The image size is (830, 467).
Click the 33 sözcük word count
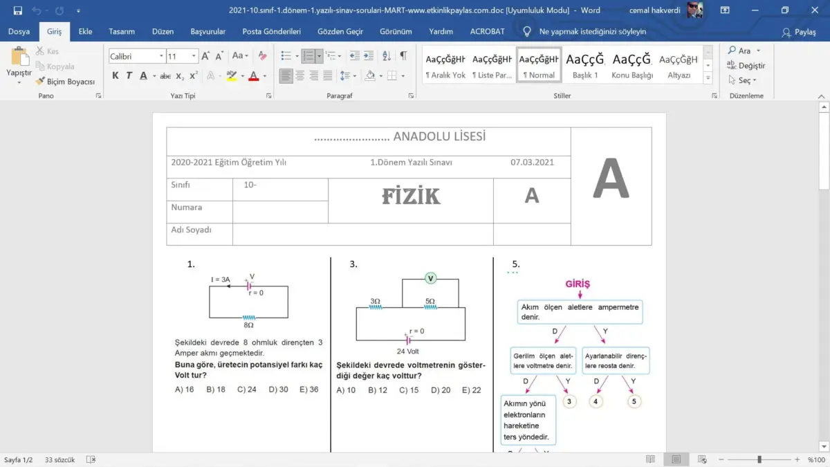coord(62,459)
